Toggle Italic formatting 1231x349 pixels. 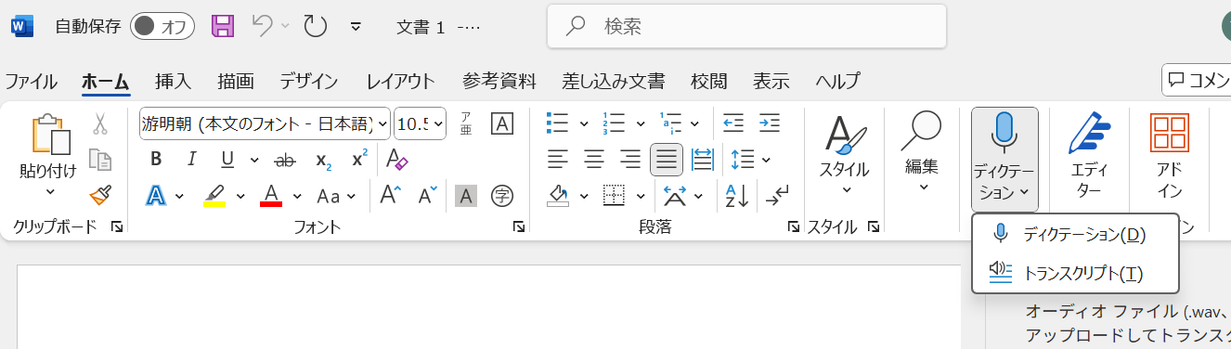(x=192, y=160)
